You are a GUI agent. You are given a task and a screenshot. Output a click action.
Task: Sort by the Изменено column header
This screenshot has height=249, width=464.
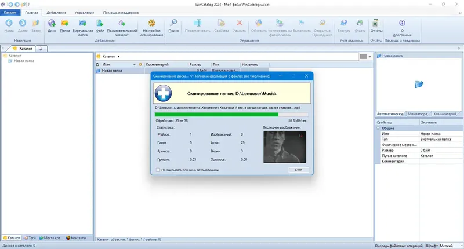point(255,64)
